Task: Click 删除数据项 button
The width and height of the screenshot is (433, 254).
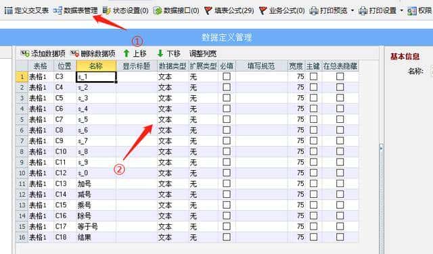Action: point(93,53)
